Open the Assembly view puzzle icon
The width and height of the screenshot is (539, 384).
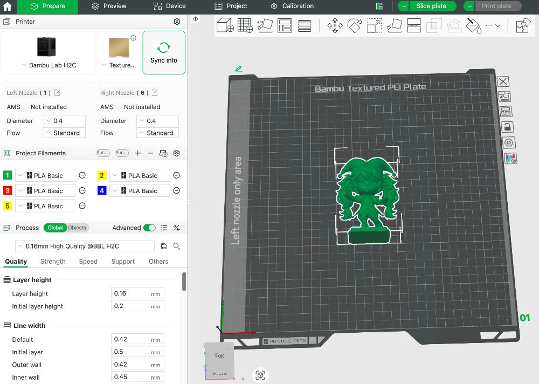tap(523, 25)
